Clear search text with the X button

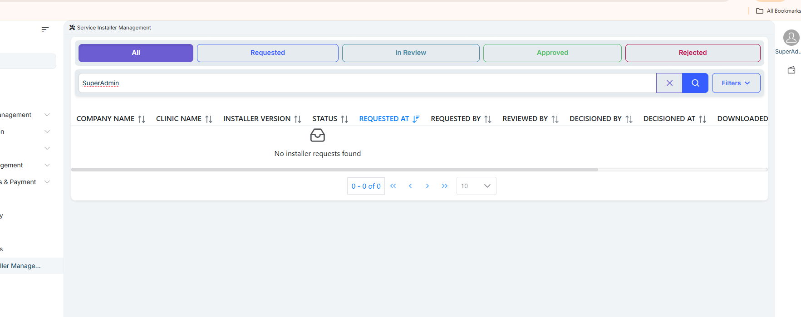[669, 83]
